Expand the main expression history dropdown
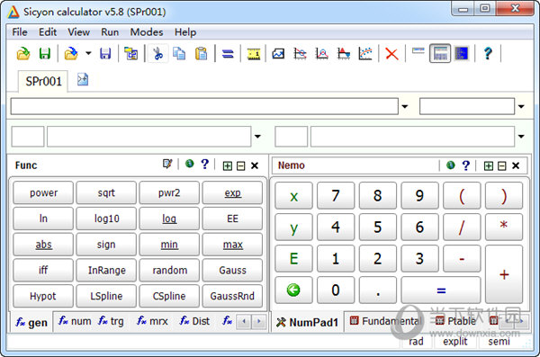Image resolution: width=540 pixels, height=357 pixels. click(405, 107)
